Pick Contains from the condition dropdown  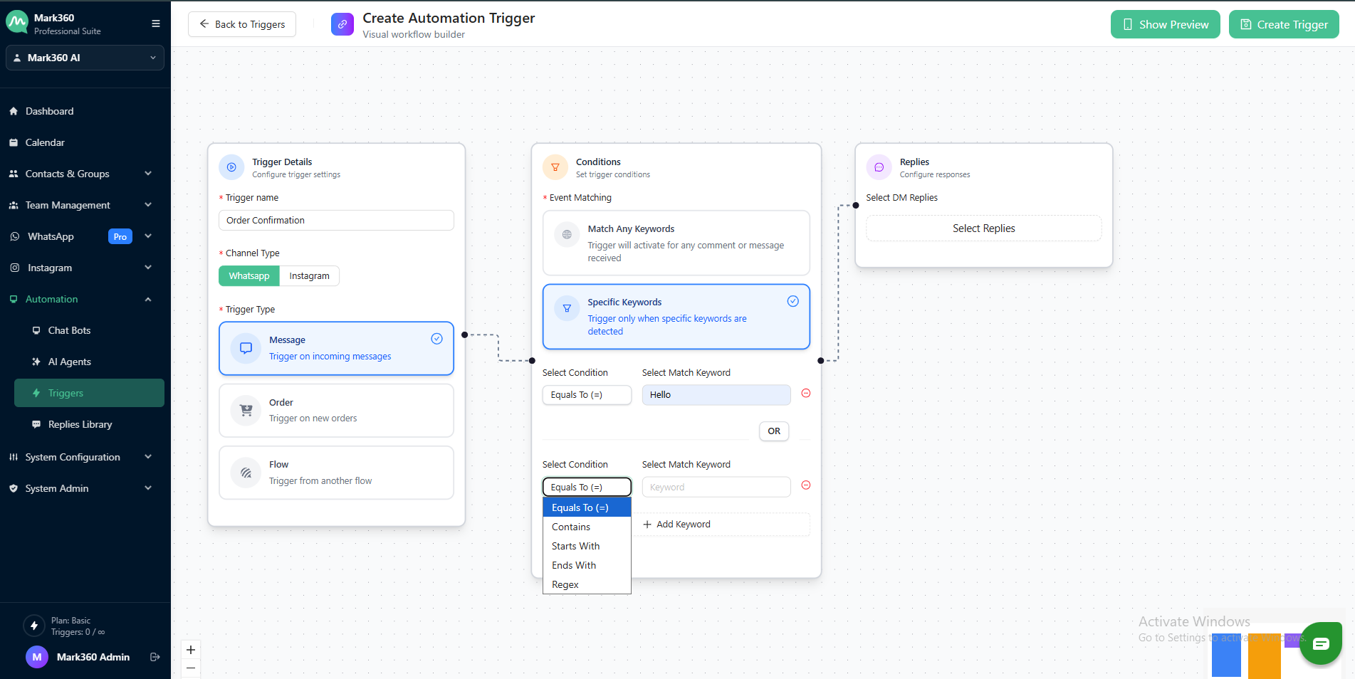571,527
